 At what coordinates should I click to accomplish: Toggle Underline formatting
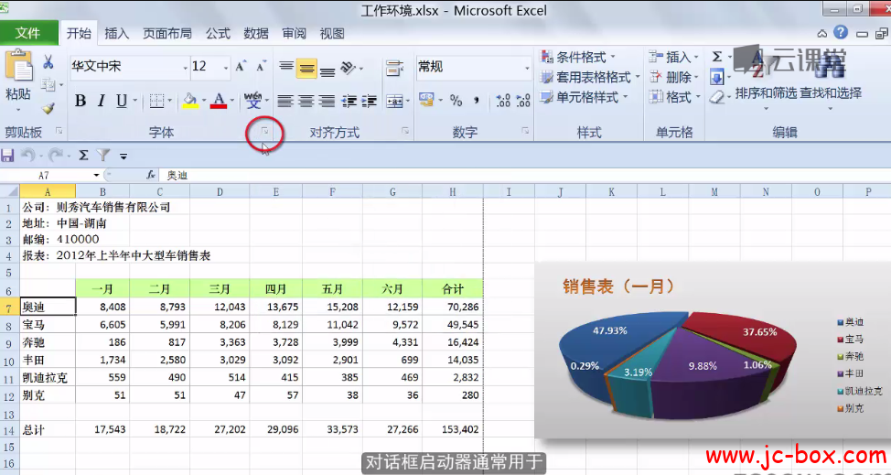pyautogui.click(x=121, y=102)
